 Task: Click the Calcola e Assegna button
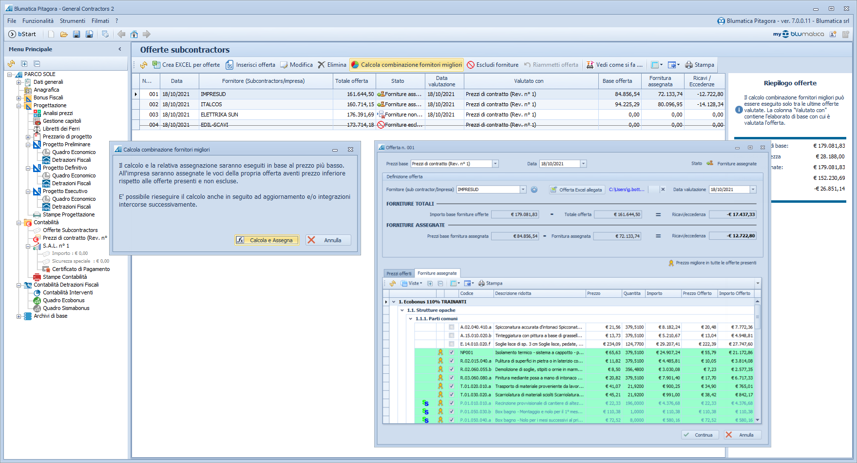[x=267, y=240]
